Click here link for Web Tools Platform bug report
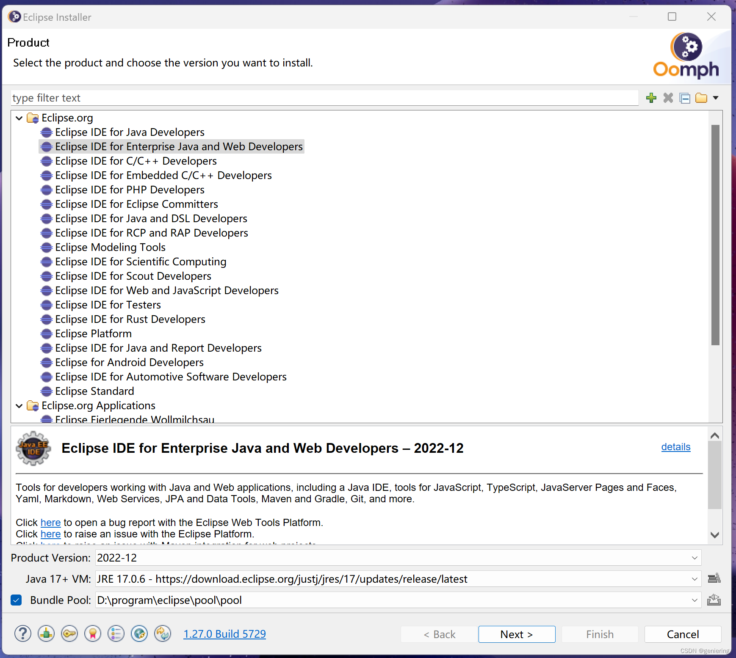This screenshot has height=658, width=736. click(51, 523)
